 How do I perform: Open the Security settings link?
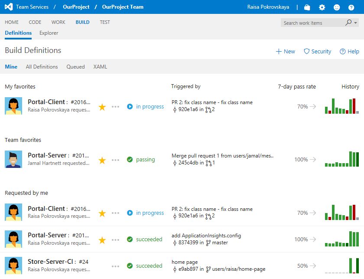pyautogui.click(x=317, y=51)
